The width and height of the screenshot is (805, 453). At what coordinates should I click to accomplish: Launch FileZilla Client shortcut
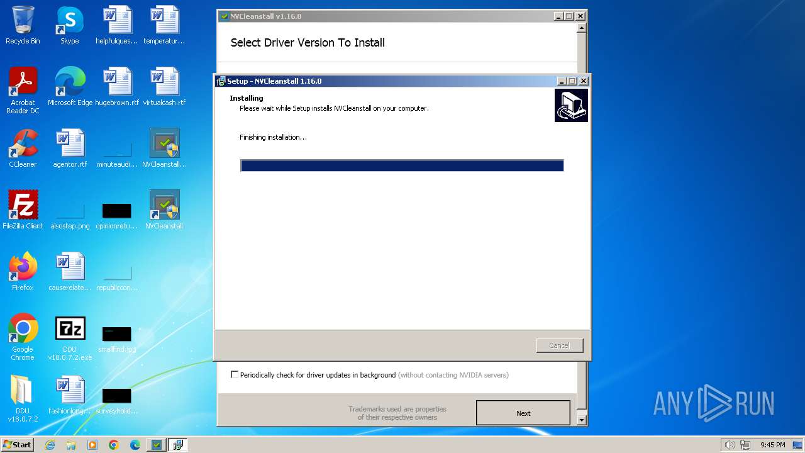pos(23,210)
